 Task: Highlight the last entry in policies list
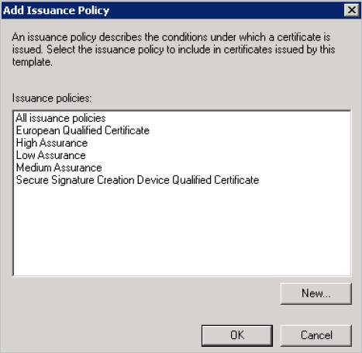(x=137, y=180)
